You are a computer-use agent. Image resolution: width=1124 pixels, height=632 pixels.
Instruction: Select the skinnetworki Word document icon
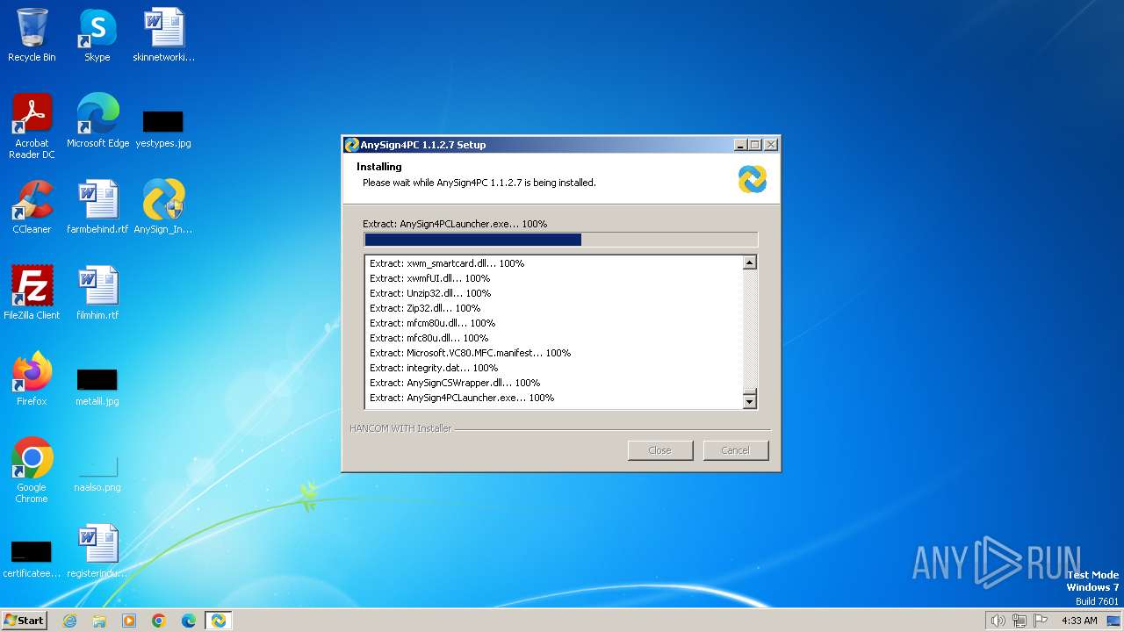click(x=163, y=35)
